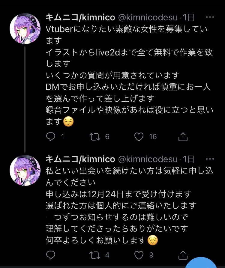Share the second tweet via share icon

point(183,255)
